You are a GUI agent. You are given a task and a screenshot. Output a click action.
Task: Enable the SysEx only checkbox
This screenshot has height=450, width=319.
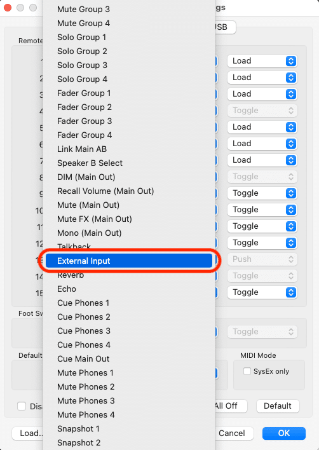click(247, 371)
